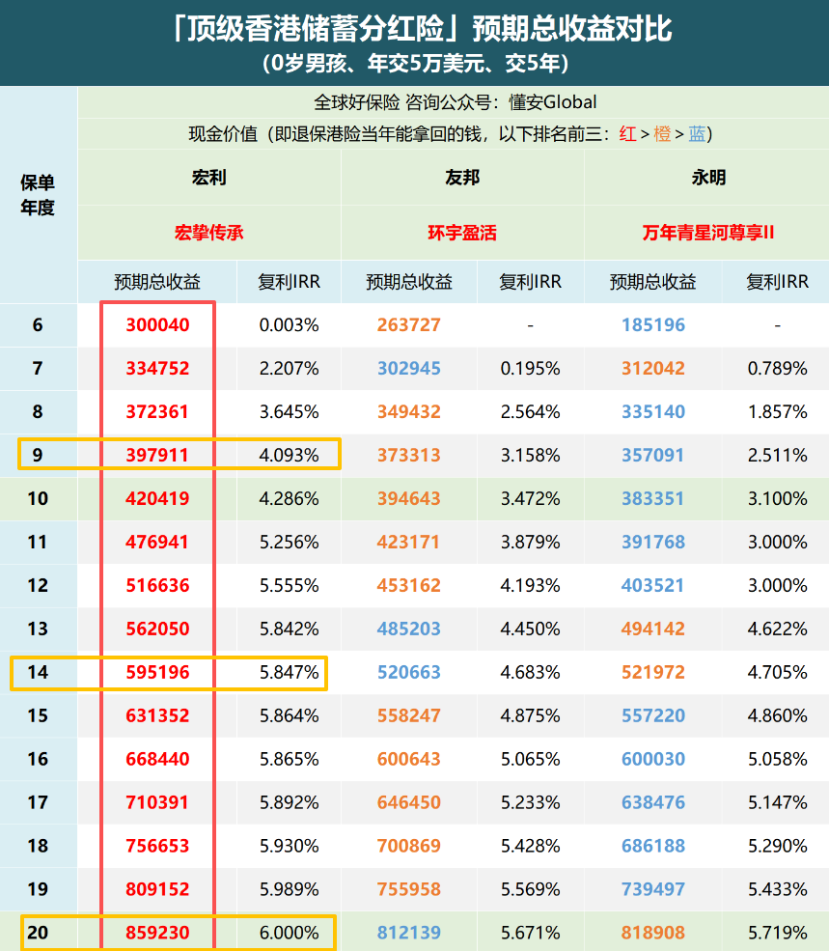Select the value 668440
The image size is (829, 951).
[x=157, y=759]
